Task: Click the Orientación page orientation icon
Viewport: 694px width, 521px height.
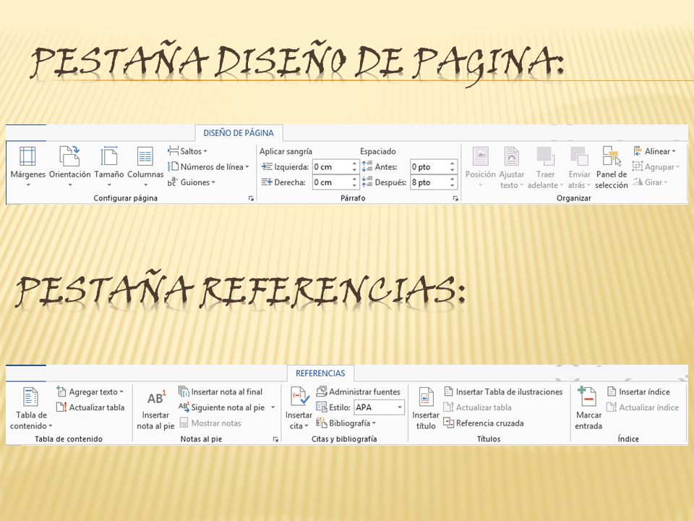Action: tap(69, 156)
